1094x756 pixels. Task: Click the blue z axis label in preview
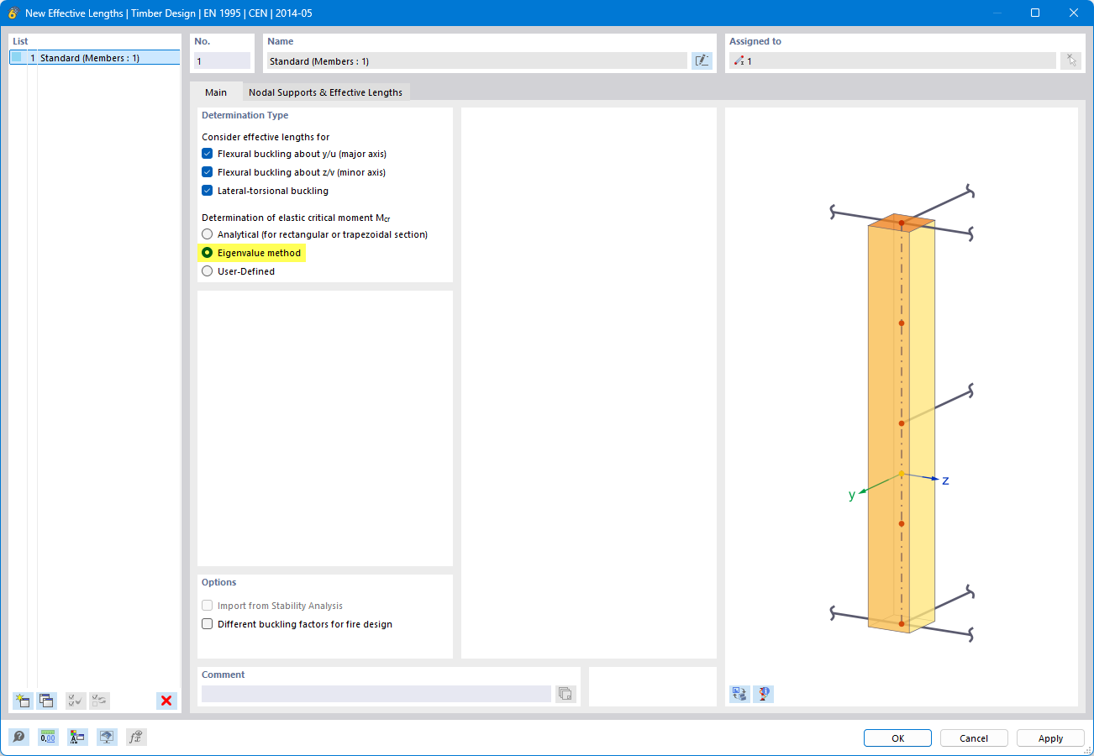pyautogui.click(x=945, y=480)
